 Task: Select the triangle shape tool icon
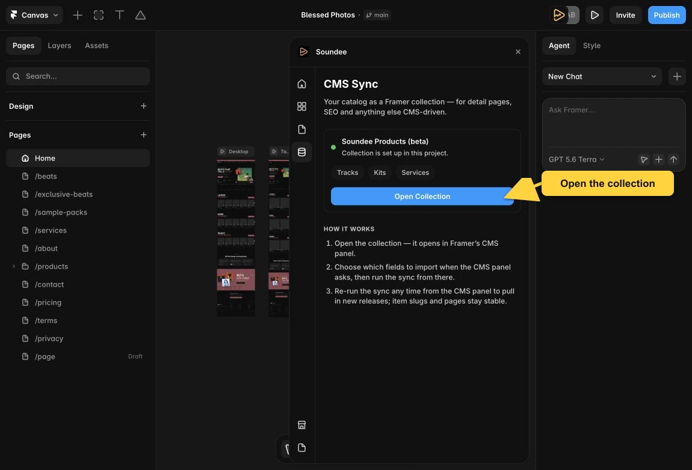140,15
